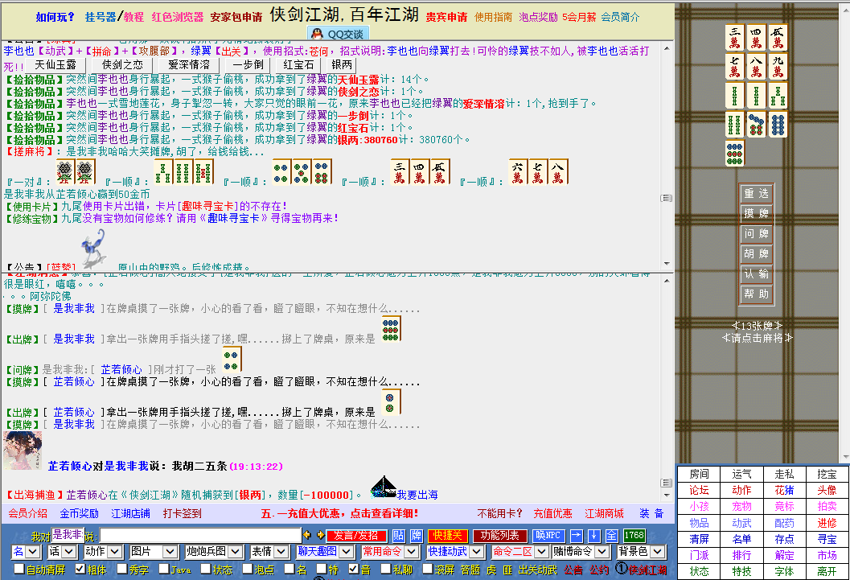Screen dimensions: 850x580
Task: Click the 全 toolbar button
Action: (x=611, y=536)
